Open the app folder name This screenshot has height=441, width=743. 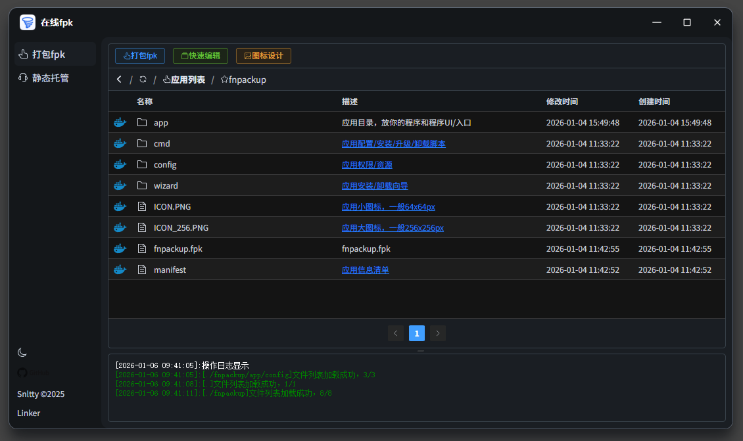point(161,123)
